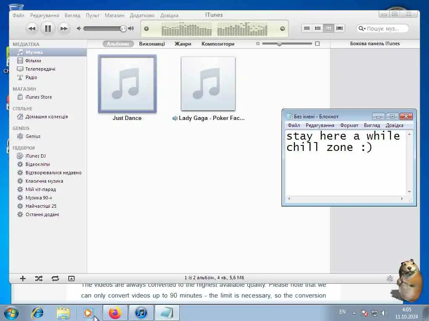
Task: Open the Вигляд menu in iTunes
Action: tap(72, 15)
